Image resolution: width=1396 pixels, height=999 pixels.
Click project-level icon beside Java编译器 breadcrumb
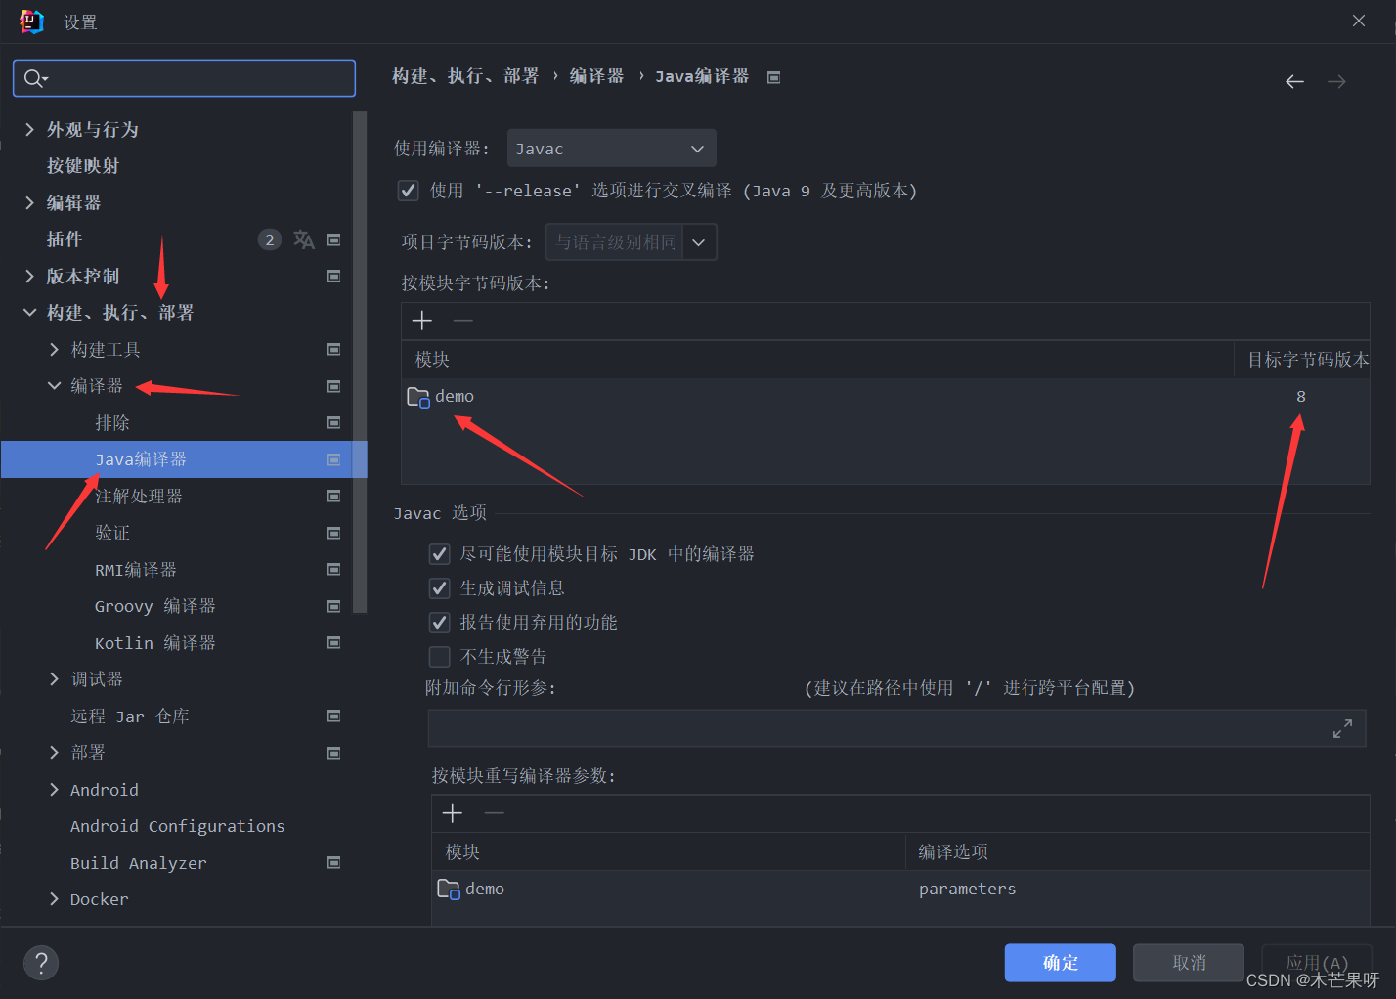pos(773,77)
